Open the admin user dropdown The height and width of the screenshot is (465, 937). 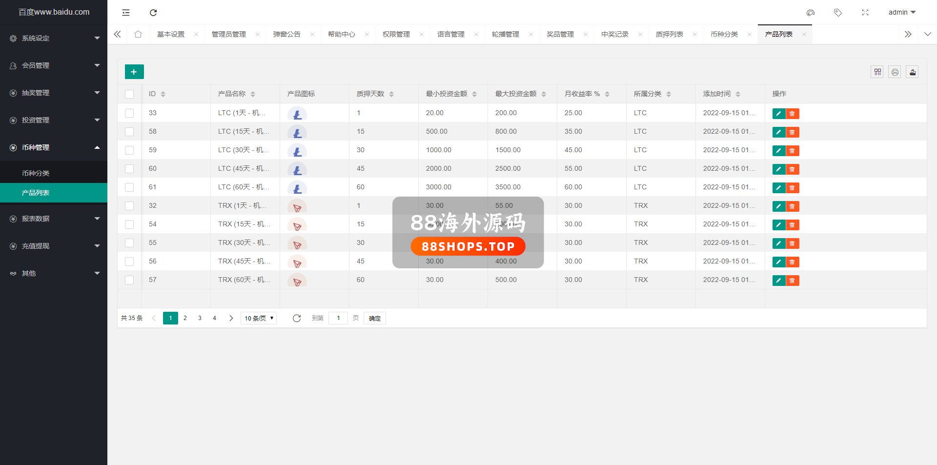pos(901,12)
